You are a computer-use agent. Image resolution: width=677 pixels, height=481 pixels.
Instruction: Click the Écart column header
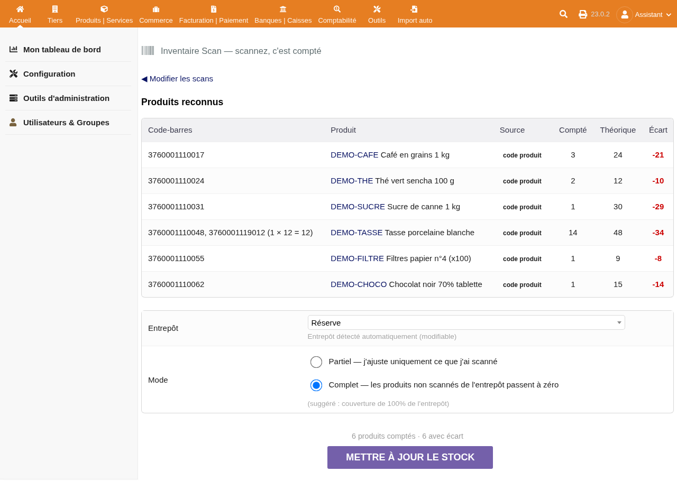(658, 130)
